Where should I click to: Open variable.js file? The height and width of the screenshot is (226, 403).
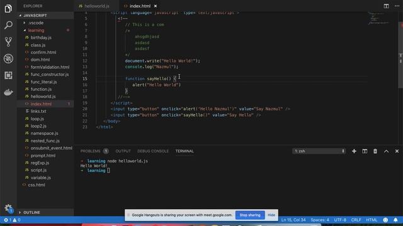pyautogui.click(x=45, y=178)
